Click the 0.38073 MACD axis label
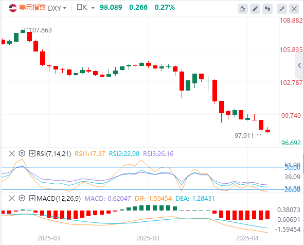This screenshot has height=245, width=304. [289, 210]
